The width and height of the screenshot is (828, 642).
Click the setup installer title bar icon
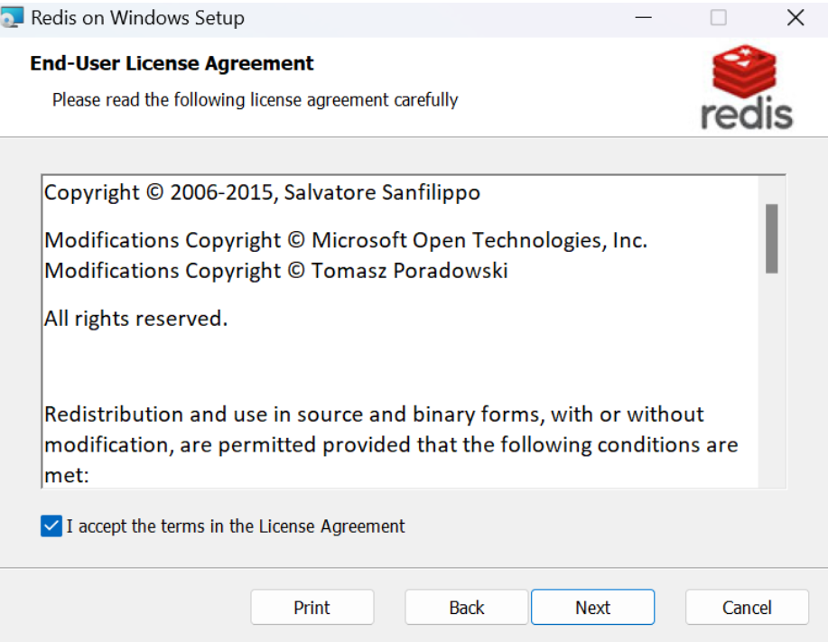point(12,17)
